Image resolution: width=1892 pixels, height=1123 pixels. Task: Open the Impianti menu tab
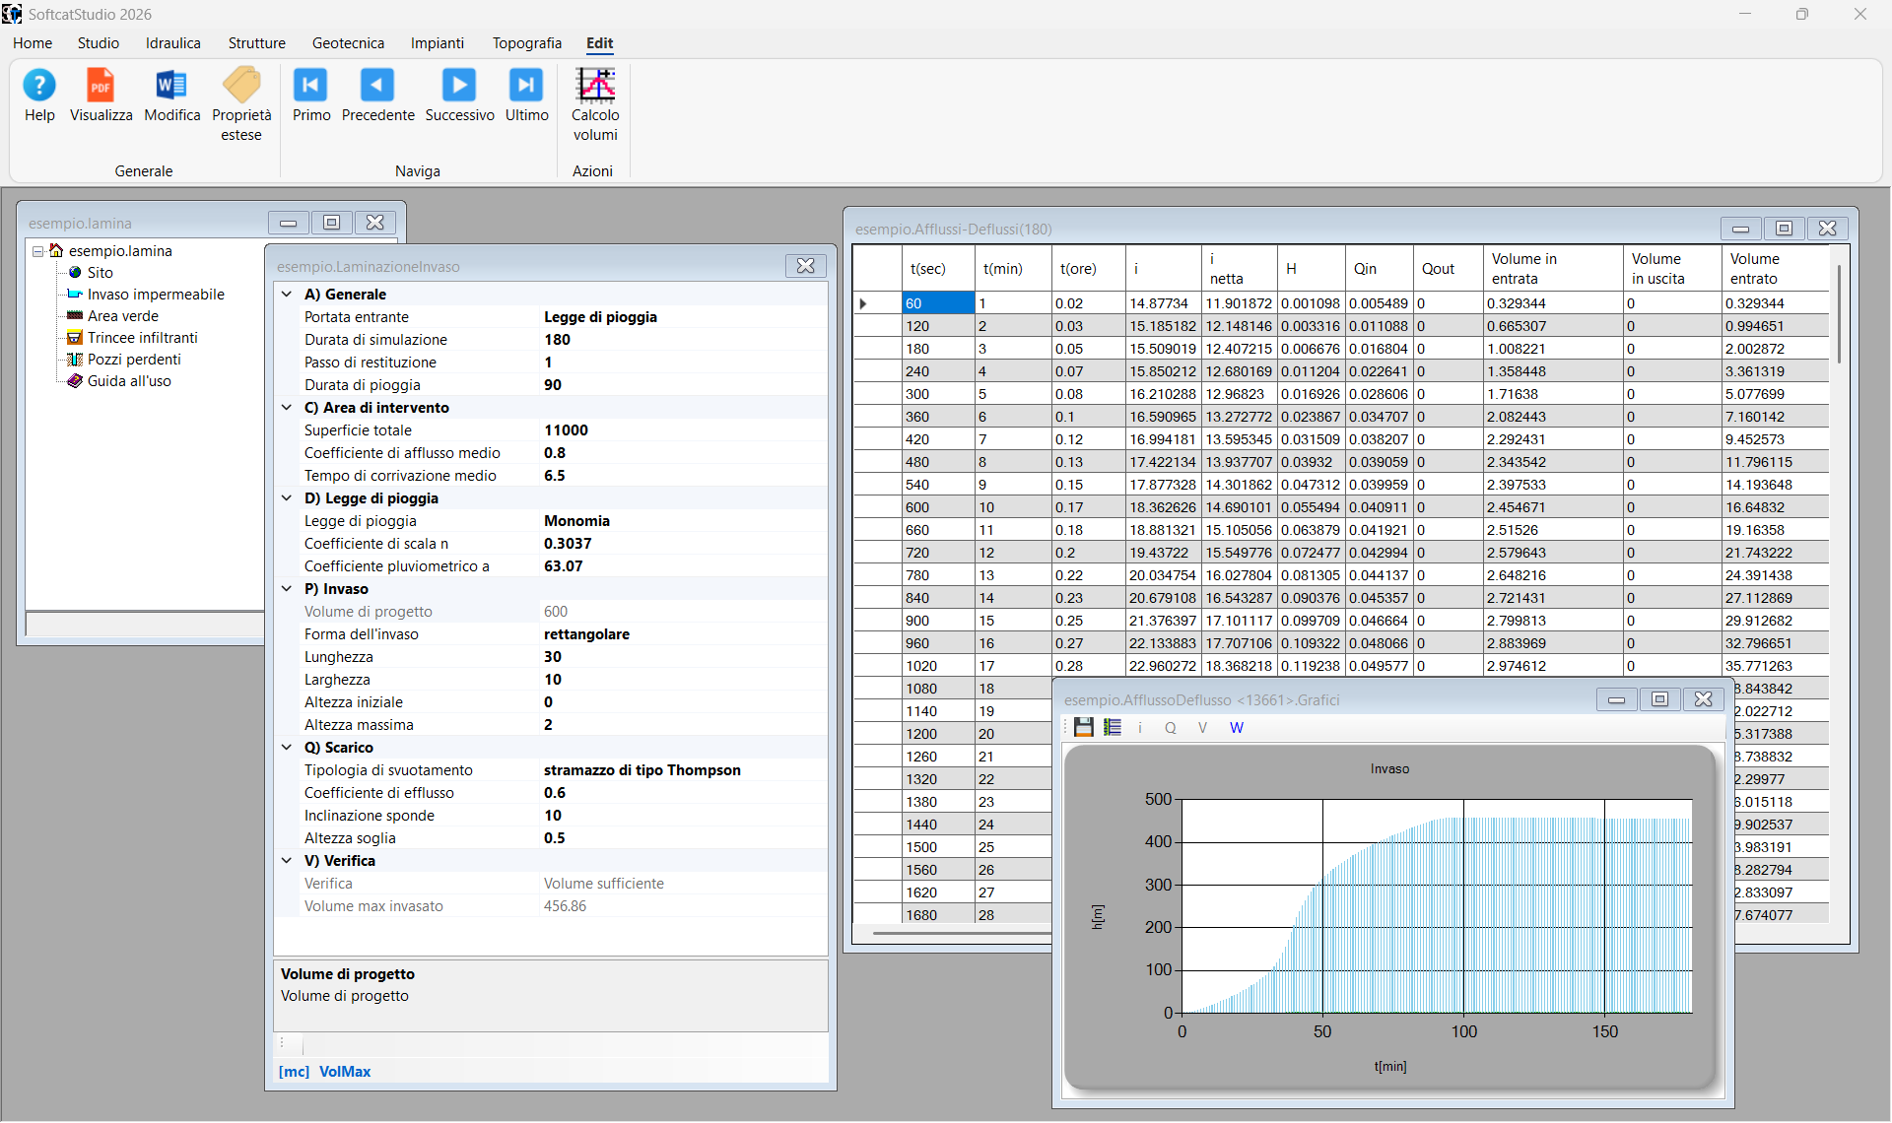click(x=438, y=43)
